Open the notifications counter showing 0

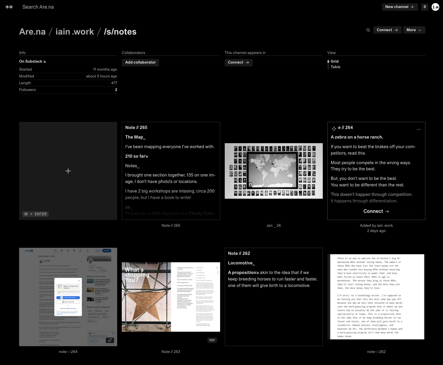(425, 7)
